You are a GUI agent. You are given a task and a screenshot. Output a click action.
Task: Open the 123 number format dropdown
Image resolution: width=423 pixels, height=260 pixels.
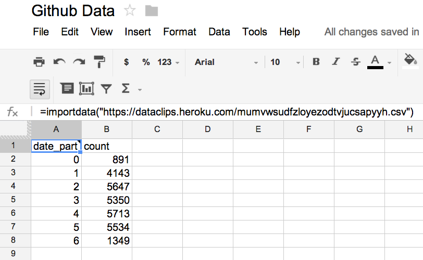pos(168,62)
